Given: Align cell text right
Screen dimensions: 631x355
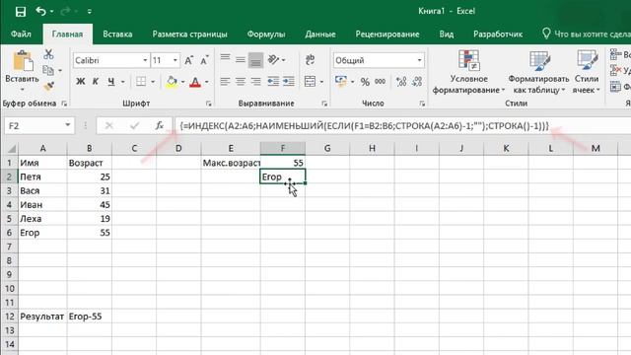Looking at the screenshot, I should tap(255, 82).
